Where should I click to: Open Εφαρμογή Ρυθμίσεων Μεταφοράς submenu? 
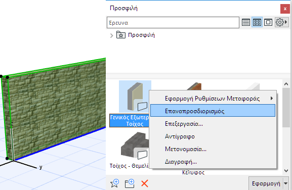[213, 99]
